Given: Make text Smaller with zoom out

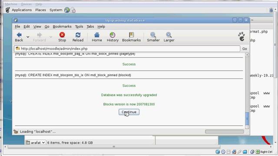Looking at the screenshot, I should (153, 37).
